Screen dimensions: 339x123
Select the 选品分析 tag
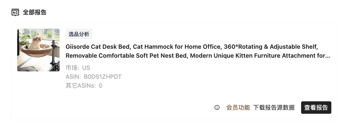point(79,34)
